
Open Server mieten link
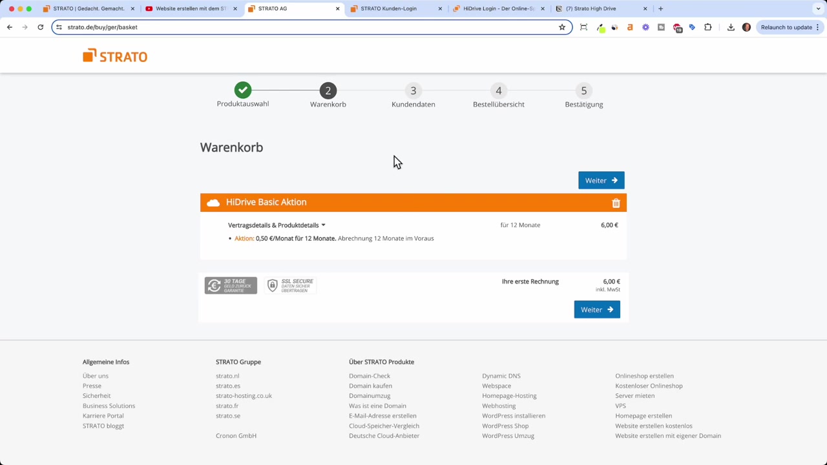coord(634,396)
